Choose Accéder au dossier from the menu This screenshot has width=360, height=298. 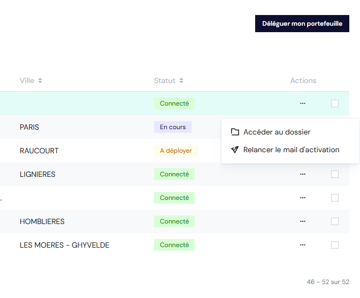[277, 132]
